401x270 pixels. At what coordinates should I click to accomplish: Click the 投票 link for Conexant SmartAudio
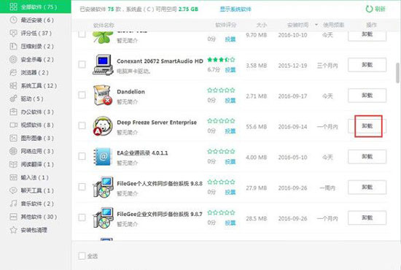[x=230, y=70]
